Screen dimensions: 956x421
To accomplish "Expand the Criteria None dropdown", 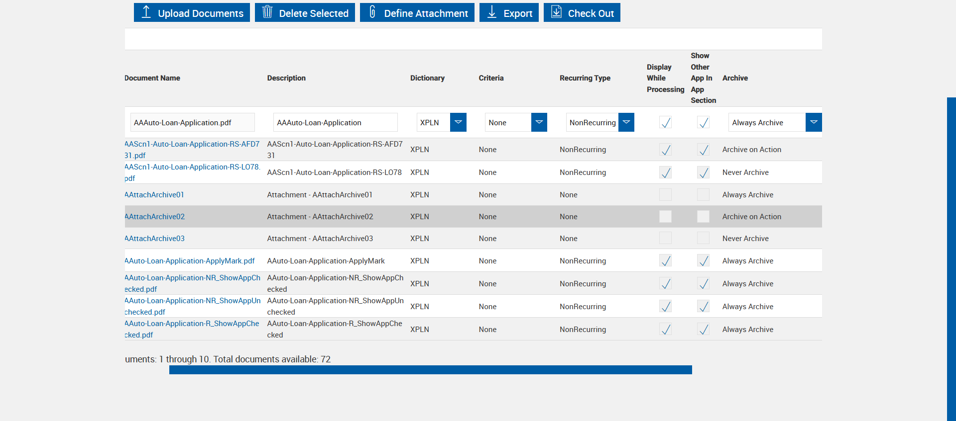I will [x=539, y=122].
